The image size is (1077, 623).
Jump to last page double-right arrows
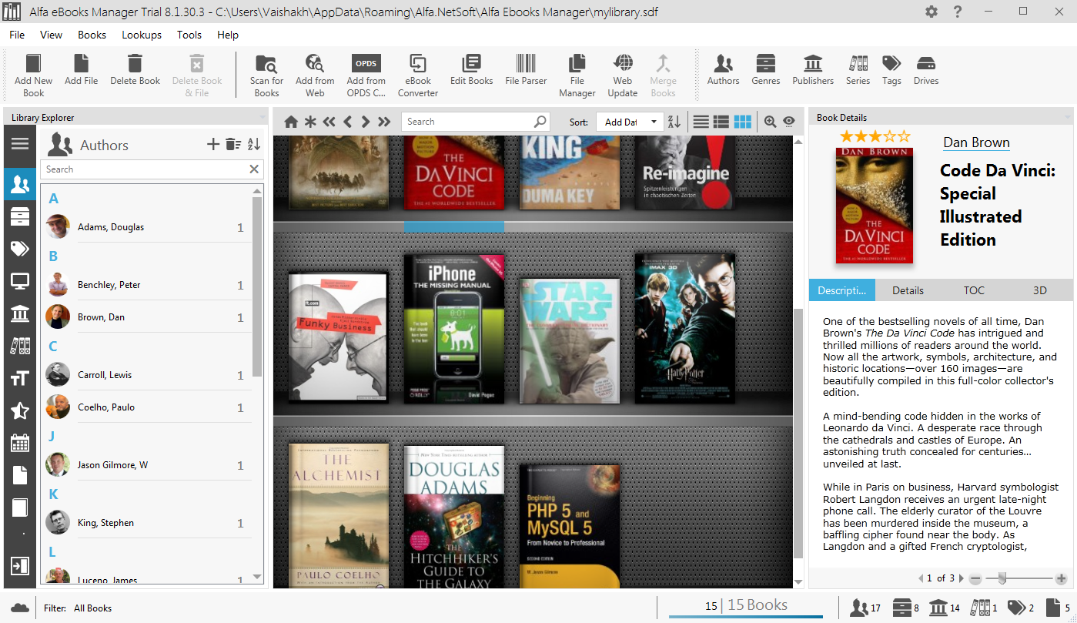(384, 122)
